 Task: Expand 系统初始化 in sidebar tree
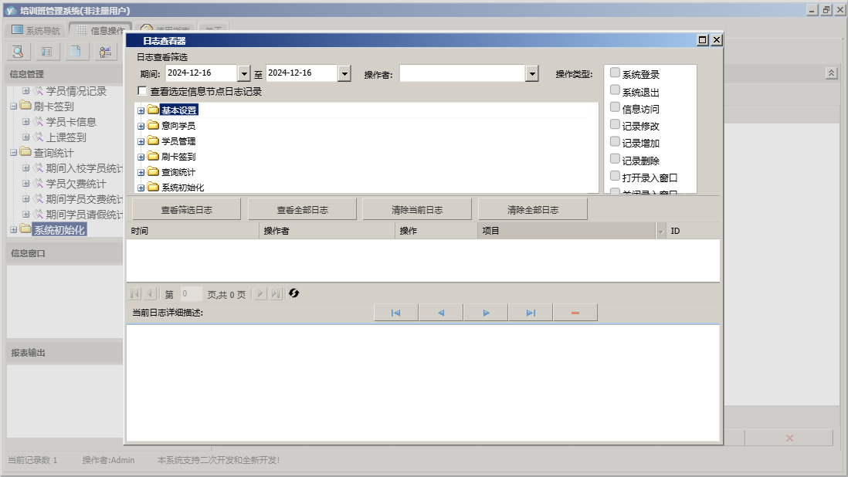pyautogui.click(x=14, y=229)
